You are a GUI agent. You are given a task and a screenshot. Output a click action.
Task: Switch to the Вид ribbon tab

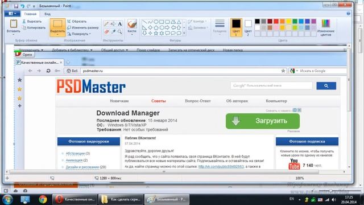[x=47, y=14]
